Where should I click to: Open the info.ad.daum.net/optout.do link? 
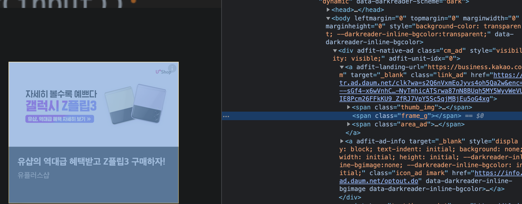431,177
